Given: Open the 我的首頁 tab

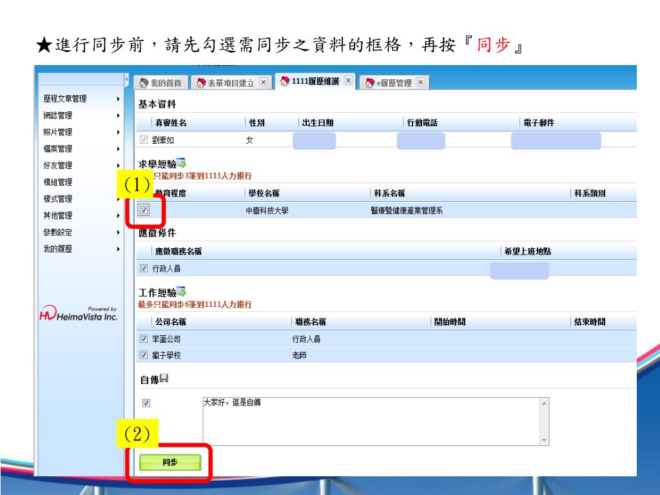Looking at the screenshot, I should (160, 82).
